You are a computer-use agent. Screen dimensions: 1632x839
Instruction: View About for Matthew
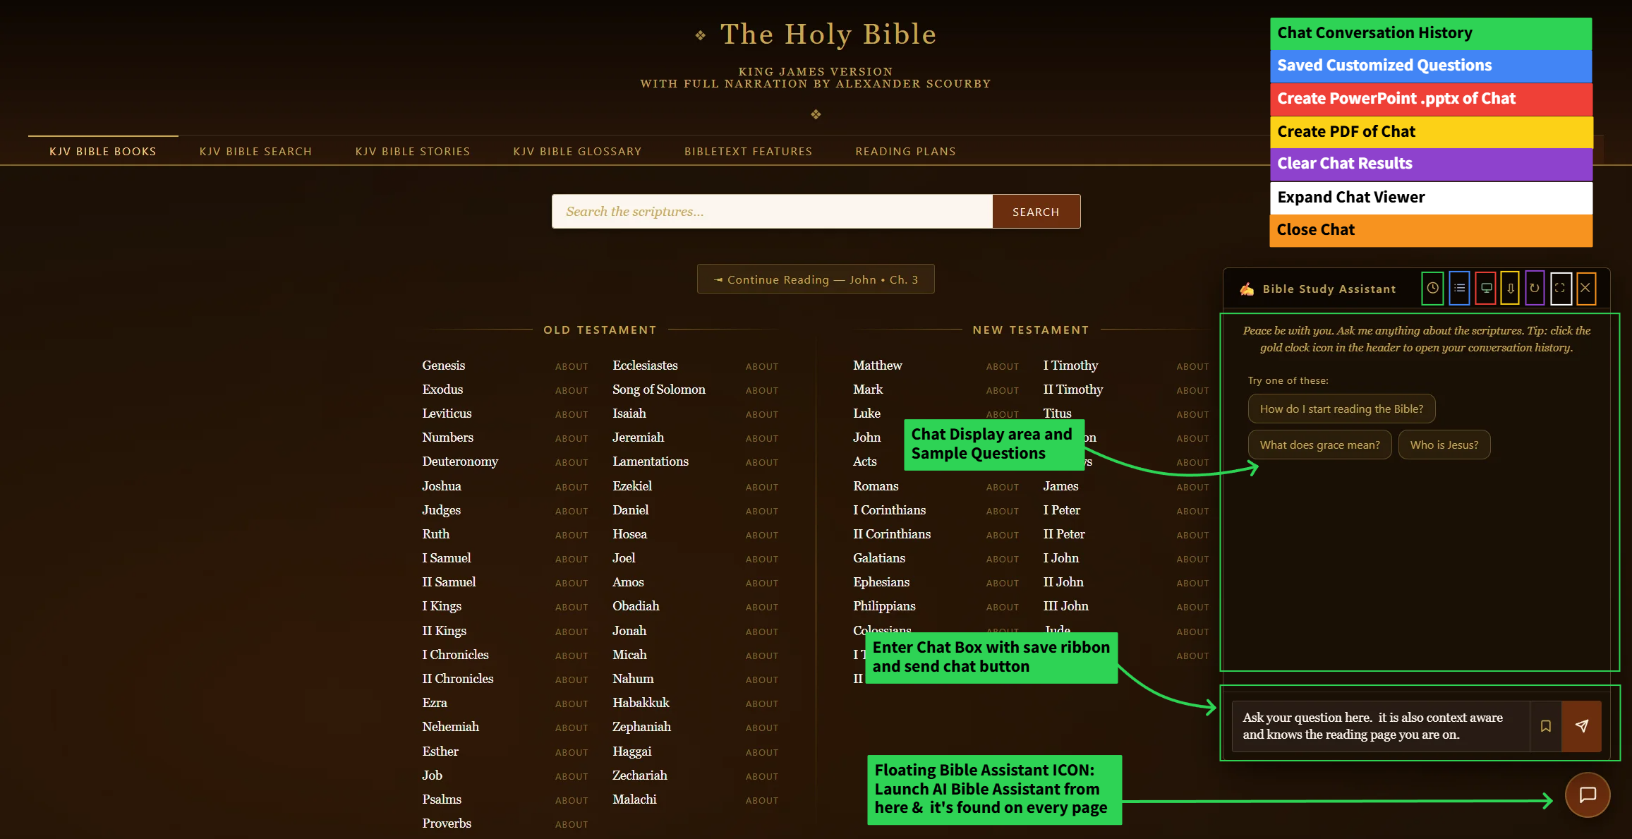click(x=1003, y=366)
